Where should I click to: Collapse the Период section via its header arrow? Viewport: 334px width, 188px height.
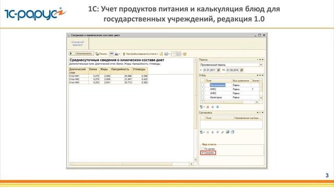click(263, 60)
